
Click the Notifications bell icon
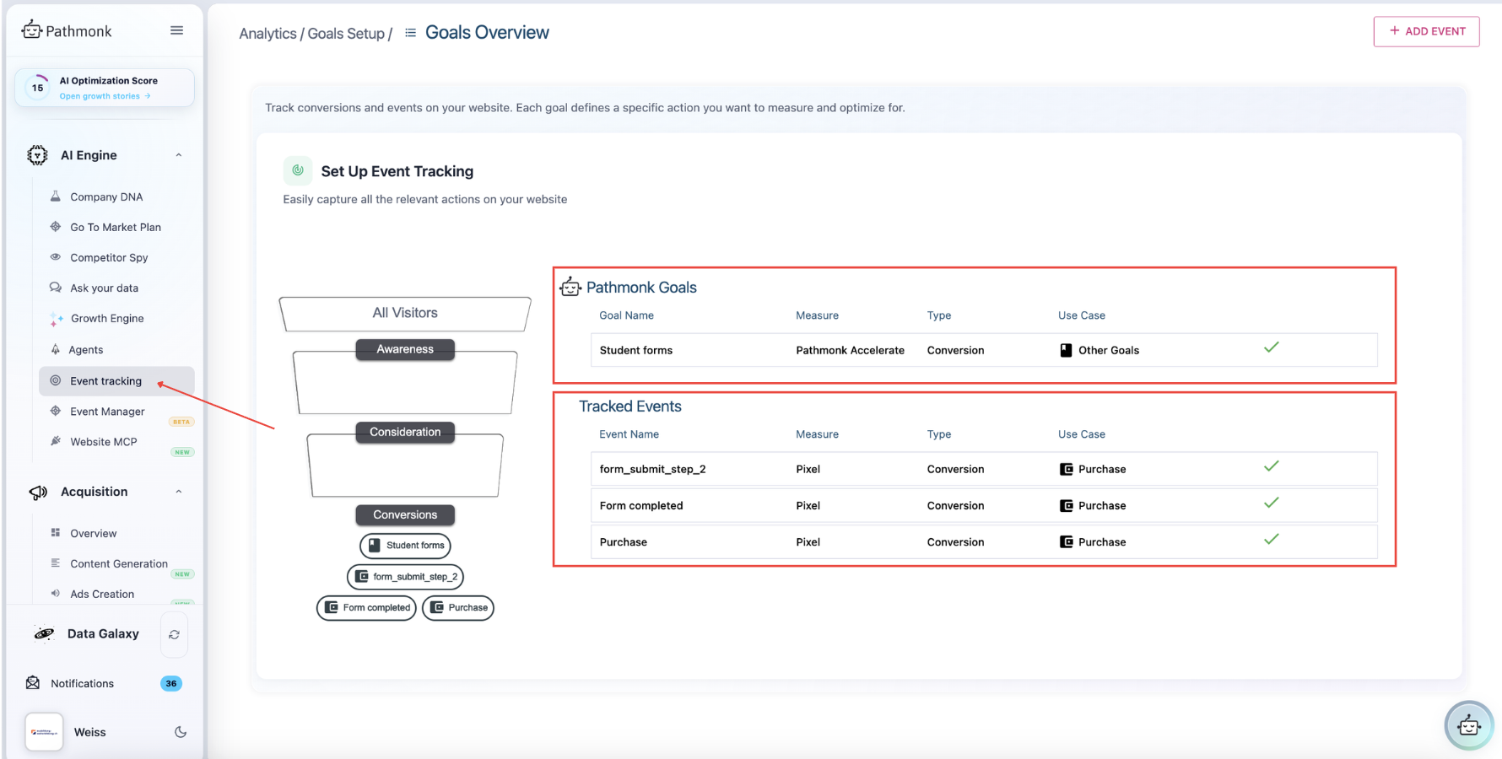point(33,683)
